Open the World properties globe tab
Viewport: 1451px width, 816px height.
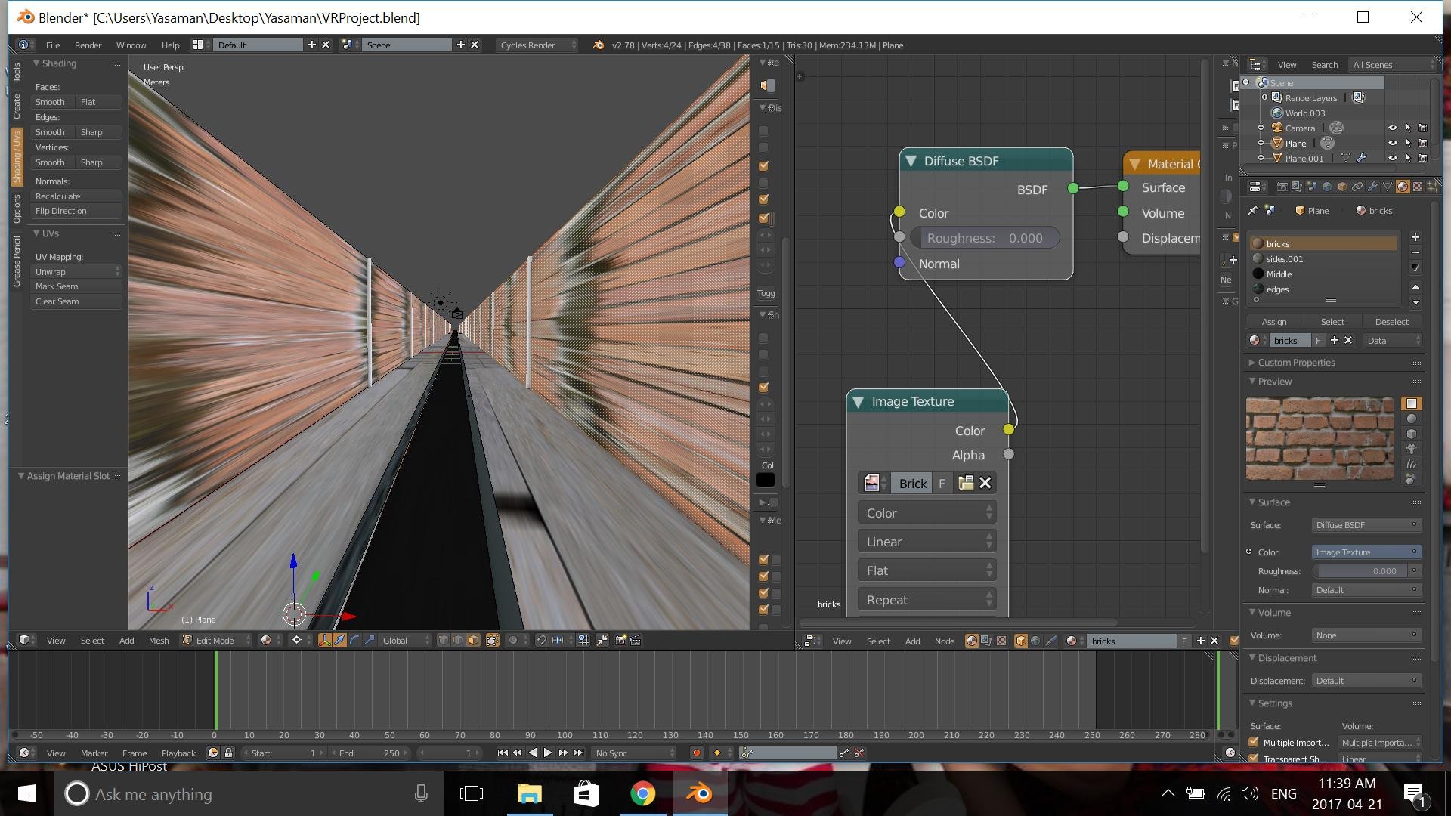tap(1327, 187)
